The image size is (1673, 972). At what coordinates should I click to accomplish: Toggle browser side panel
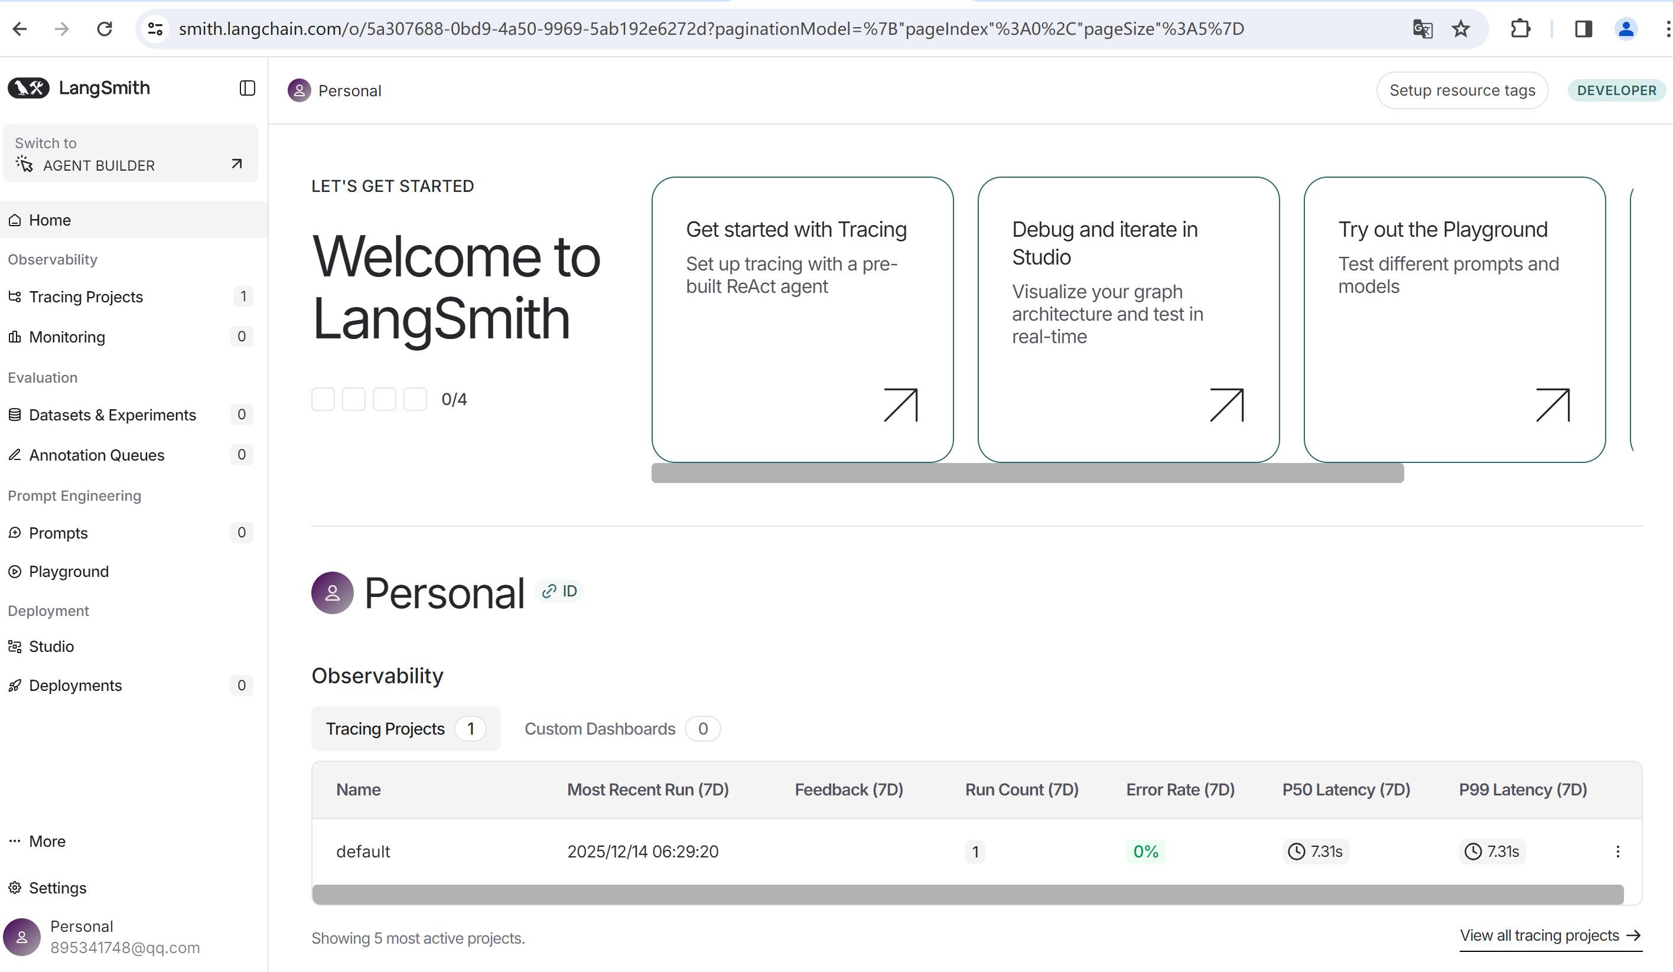click(1583, 28)
